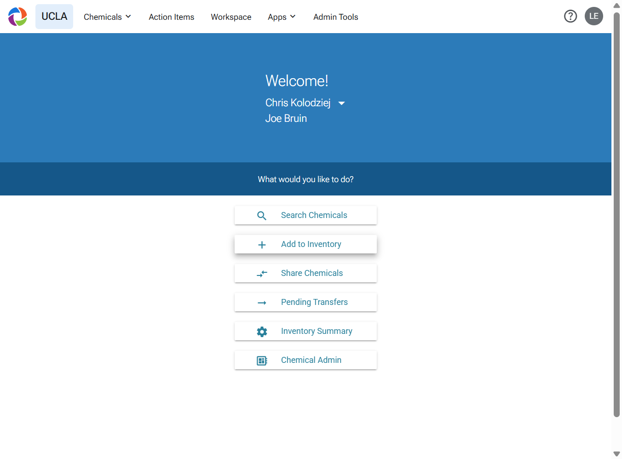Expand the Apps menu chevron

point(293,17)
